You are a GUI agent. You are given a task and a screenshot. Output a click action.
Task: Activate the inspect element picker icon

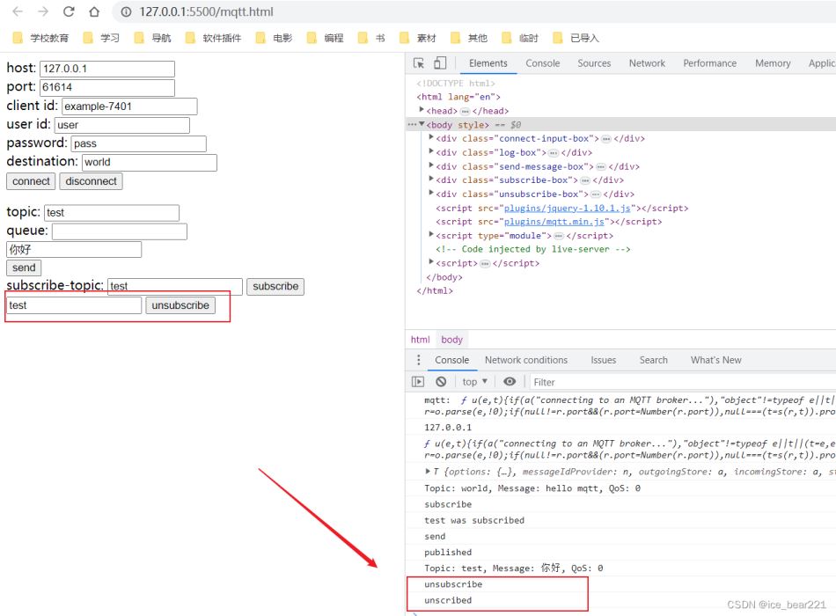tap(419, 63)
